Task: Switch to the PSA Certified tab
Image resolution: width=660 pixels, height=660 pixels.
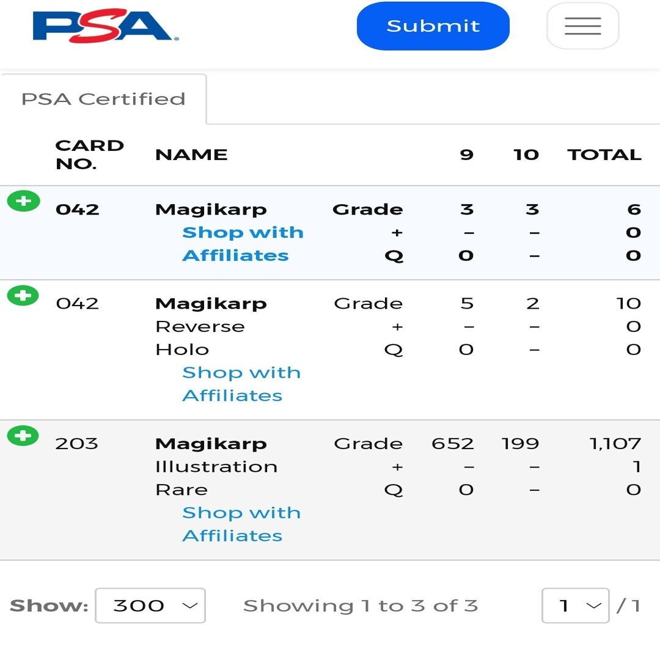Action: 103,99
